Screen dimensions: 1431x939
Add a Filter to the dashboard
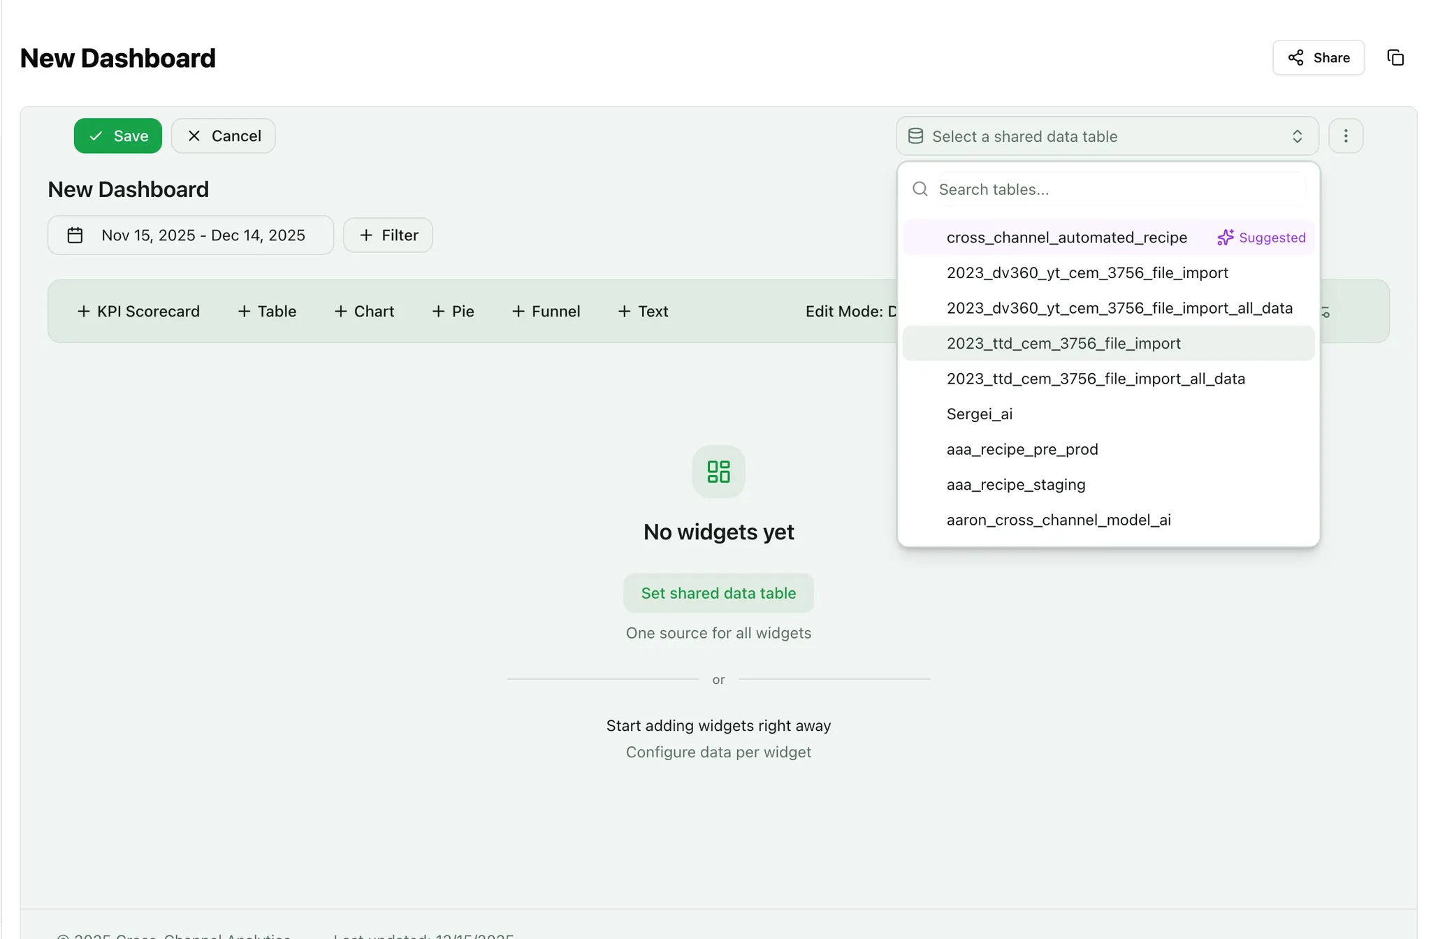pos(388,235)
